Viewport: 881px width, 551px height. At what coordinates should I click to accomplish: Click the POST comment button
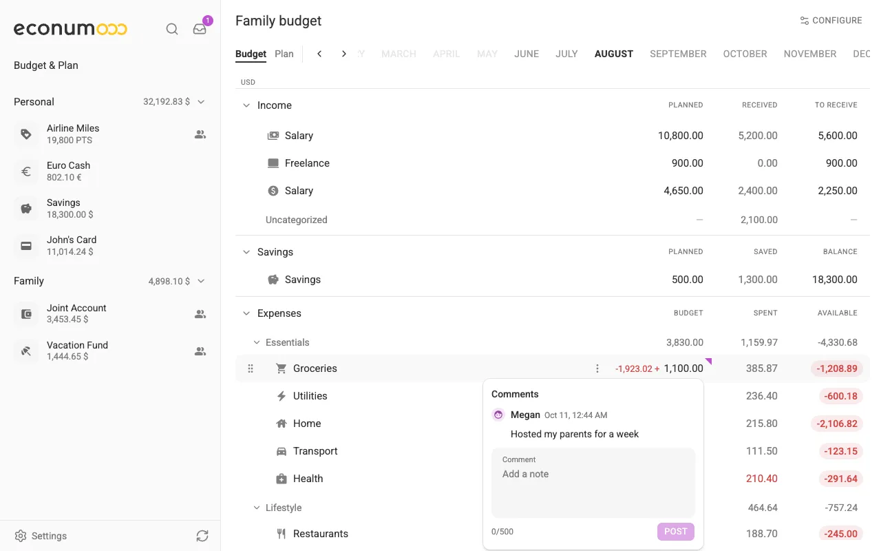click(676, 532)
